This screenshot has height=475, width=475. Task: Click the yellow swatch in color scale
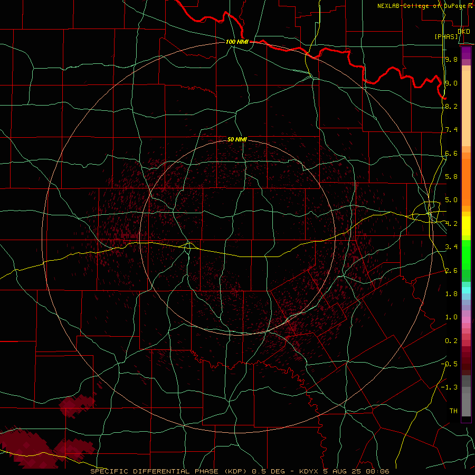(x=466, y=226)
